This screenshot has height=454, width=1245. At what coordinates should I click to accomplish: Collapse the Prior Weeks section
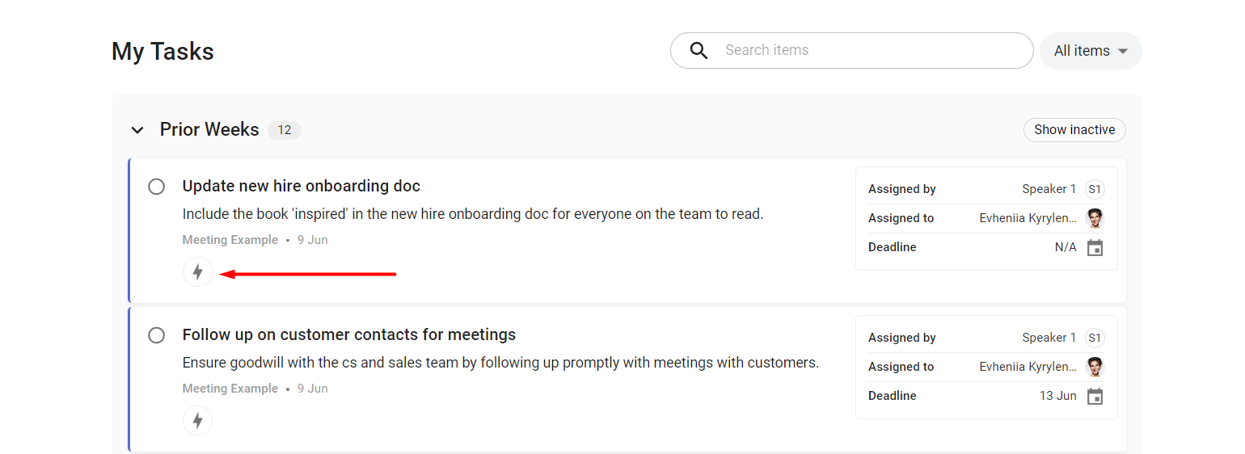[137, 130]
